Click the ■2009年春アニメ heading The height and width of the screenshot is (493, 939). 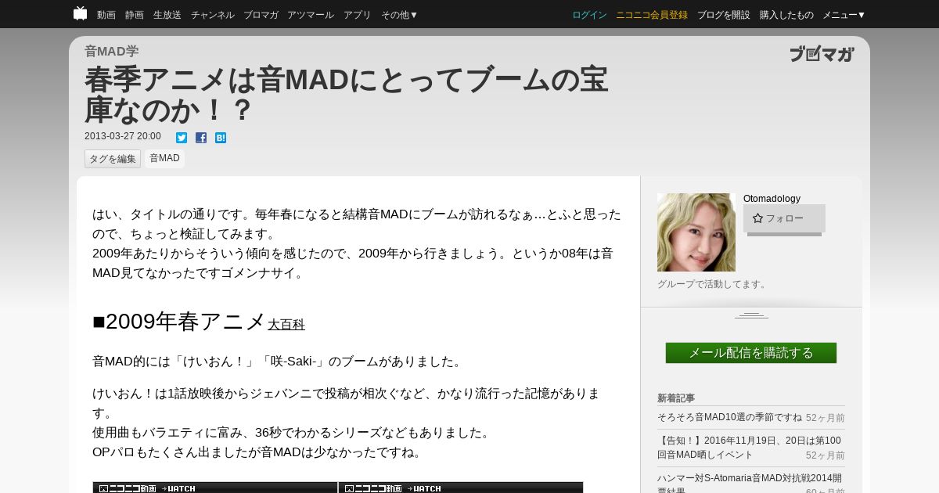click(179, 322)
